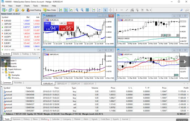
Task: Open the yellow tag icon left of AutoTrading
Action: click(23, 10)
